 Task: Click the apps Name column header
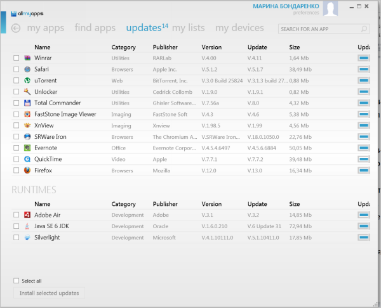point(43,48)
